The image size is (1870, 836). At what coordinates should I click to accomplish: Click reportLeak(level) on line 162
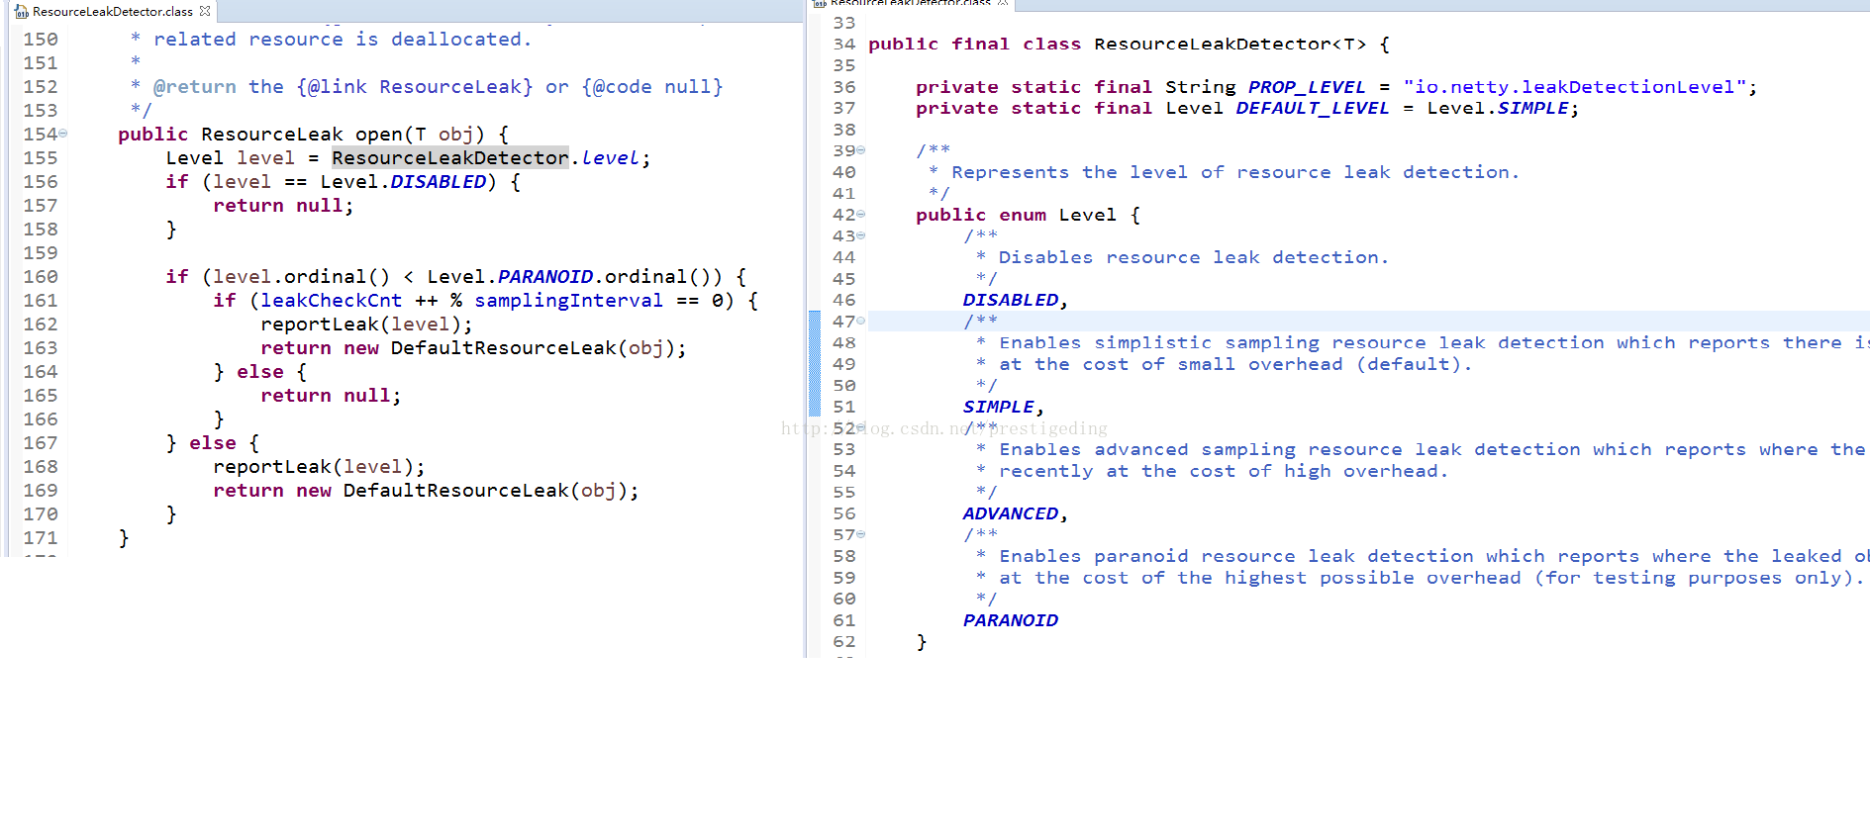tap(361, 325)
